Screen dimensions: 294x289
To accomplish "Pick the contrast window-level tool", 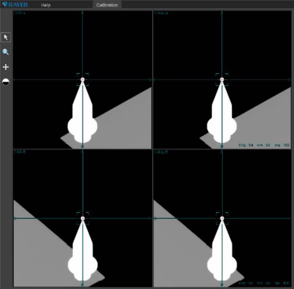I will (6, 82).
